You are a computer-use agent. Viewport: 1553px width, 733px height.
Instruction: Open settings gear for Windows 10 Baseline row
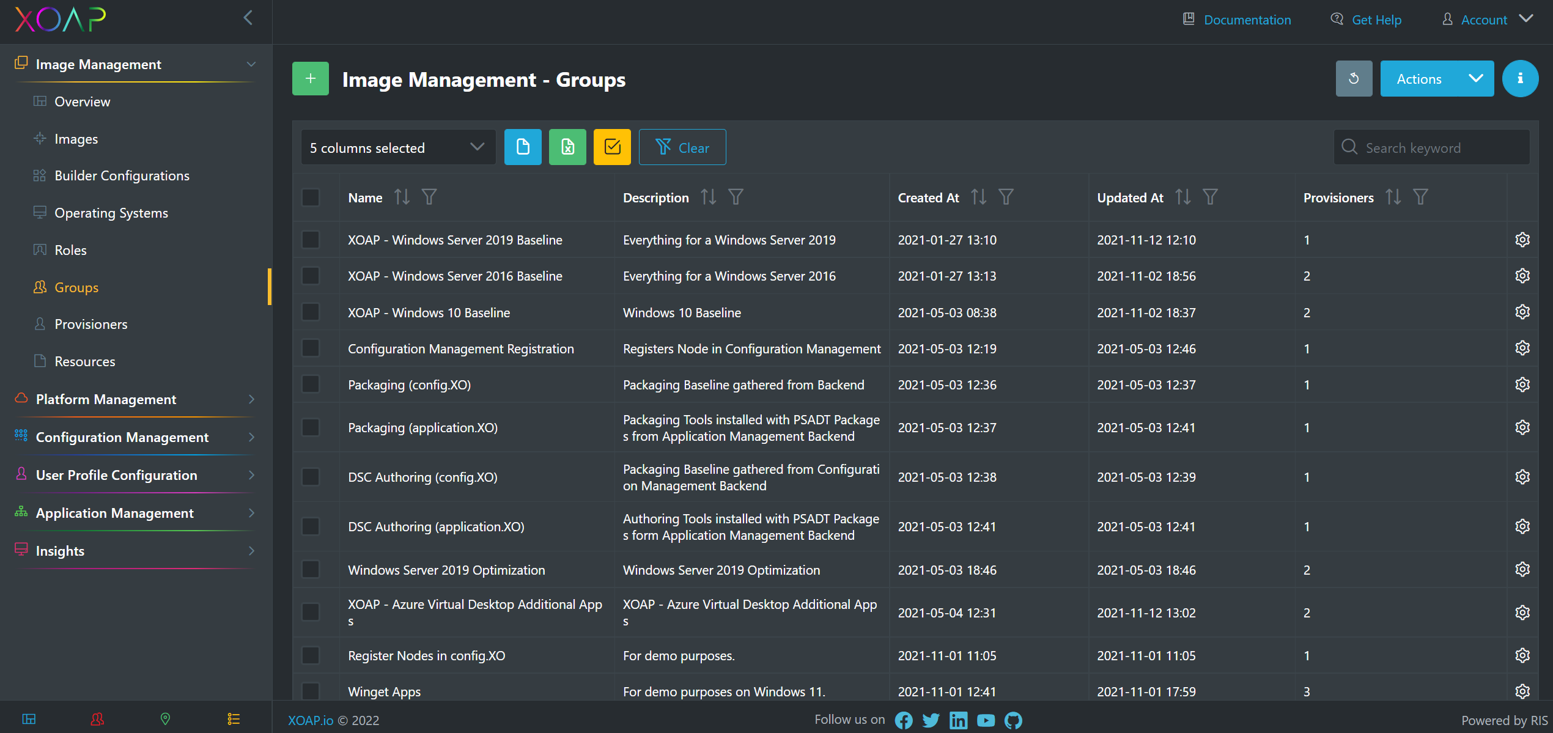(1522, 312)
